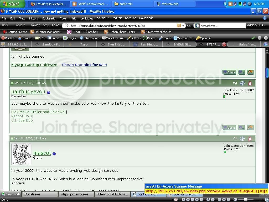Screen dimensions: 269x202
Task: Quote nairbuoyevoli's post
Action: 229,128
